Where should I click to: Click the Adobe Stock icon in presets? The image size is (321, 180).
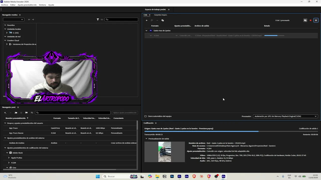pyautogui.click(x=11, y=153)
